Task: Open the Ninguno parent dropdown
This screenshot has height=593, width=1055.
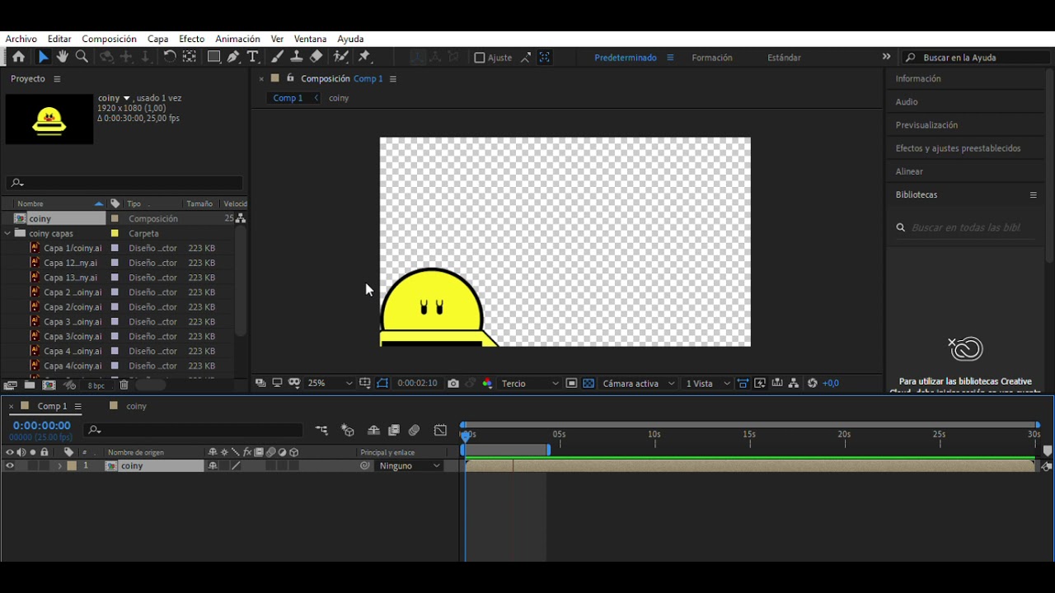Action: click(410, 466)
